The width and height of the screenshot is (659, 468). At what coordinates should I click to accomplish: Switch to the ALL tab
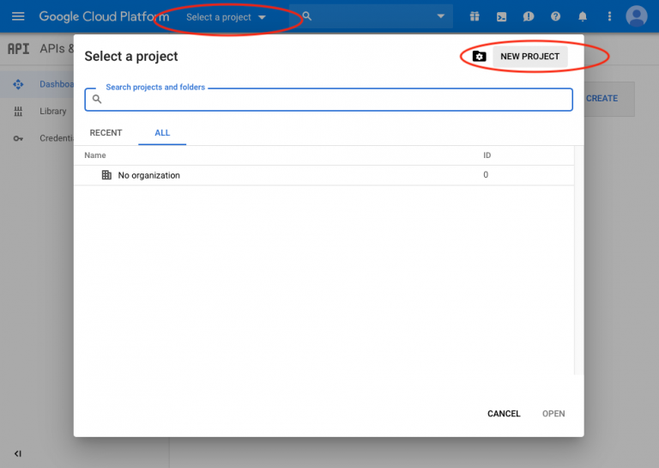[162, 133]
